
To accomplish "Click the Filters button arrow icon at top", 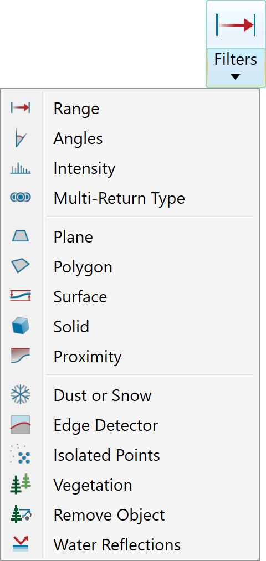I will (235, 25).
